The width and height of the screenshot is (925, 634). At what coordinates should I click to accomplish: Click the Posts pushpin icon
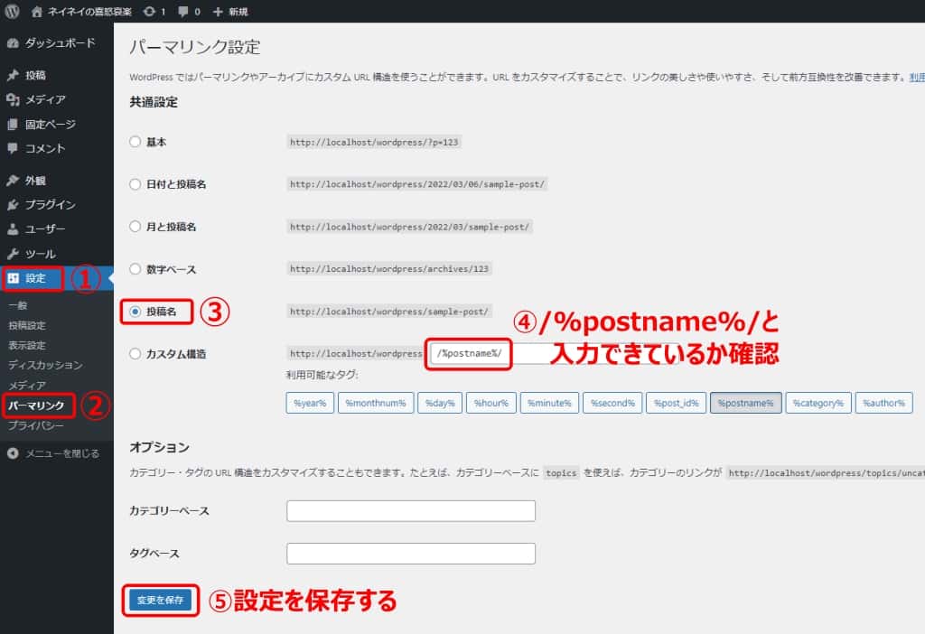[13, 75]
